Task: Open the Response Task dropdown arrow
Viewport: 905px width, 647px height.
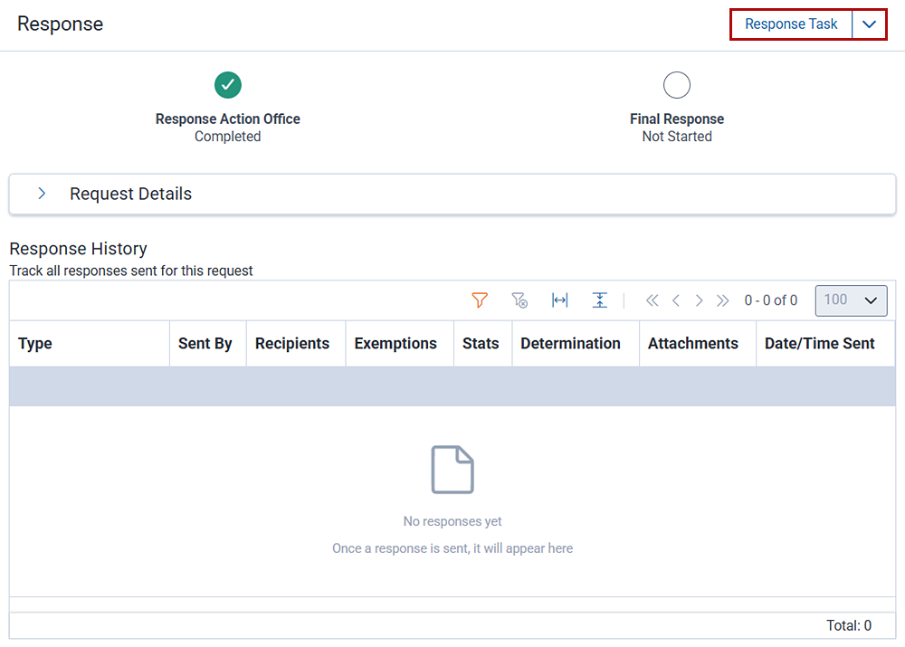Action: coord(869,24)
